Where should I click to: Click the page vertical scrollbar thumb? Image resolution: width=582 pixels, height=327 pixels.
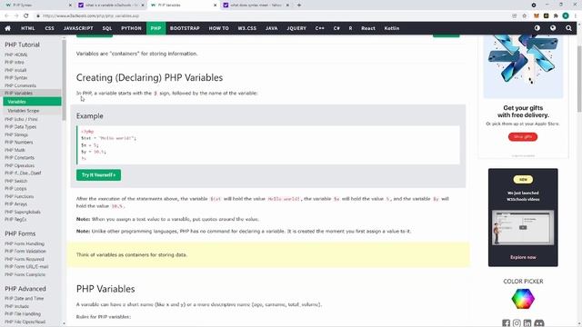pyautogui.click(x=579, y=79)
